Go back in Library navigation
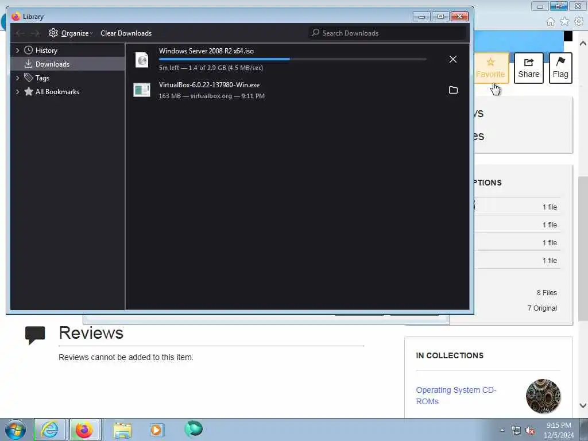The height and width of the screenshot is (441, 588). (20, 33)
